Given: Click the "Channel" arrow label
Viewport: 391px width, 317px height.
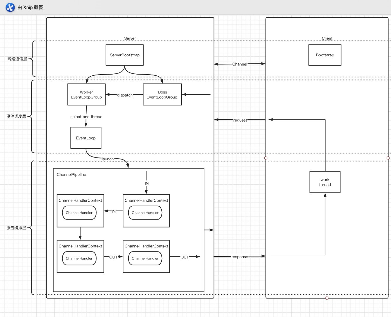Looking at the screenshot, I should pyautogui.click(x=240, y=64).
